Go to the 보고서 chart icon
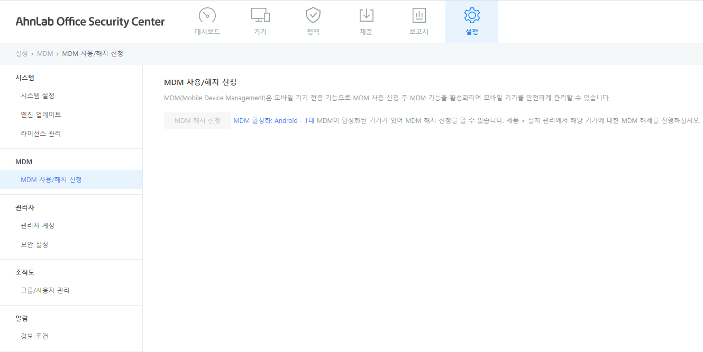703x352 pixels. pos(419,15)
